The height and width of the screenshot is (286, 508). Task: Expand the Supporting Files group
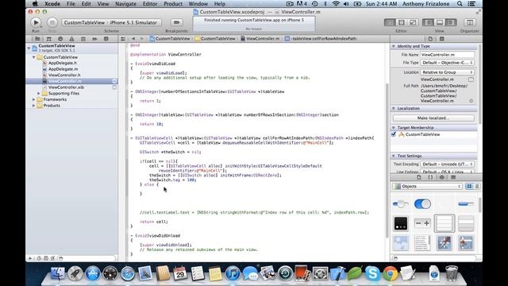[x=39, y=94]
